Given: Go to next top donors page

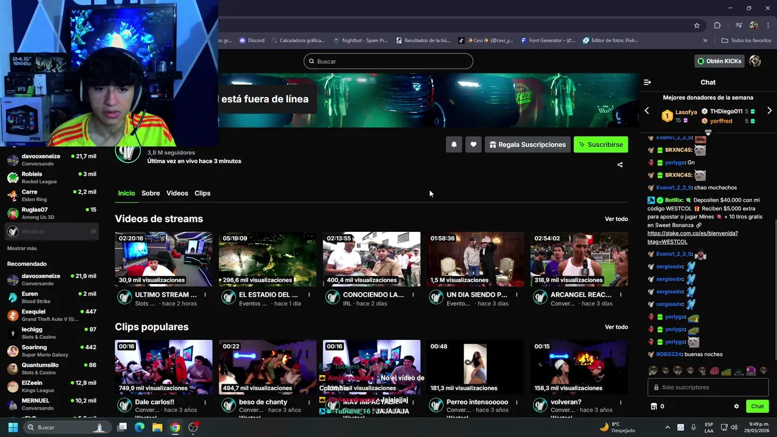Looking at the screenshot, I should (769, 111).
